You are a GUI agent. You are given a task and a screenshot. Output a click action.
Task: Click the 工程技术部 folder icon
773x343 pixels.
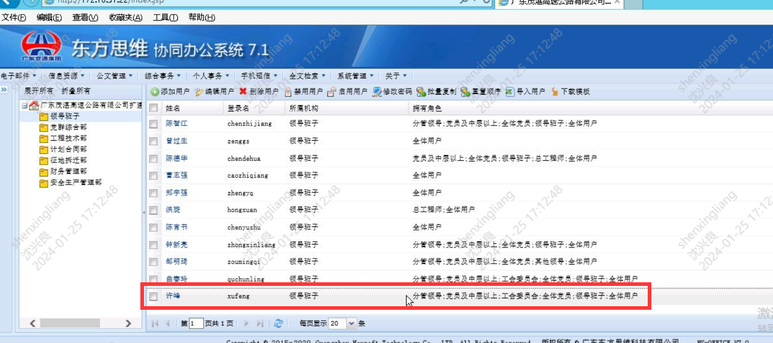click(44, 139)
